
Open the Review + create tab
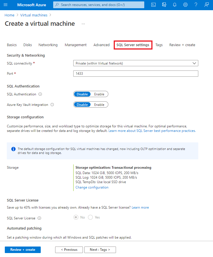click(182, 45)
